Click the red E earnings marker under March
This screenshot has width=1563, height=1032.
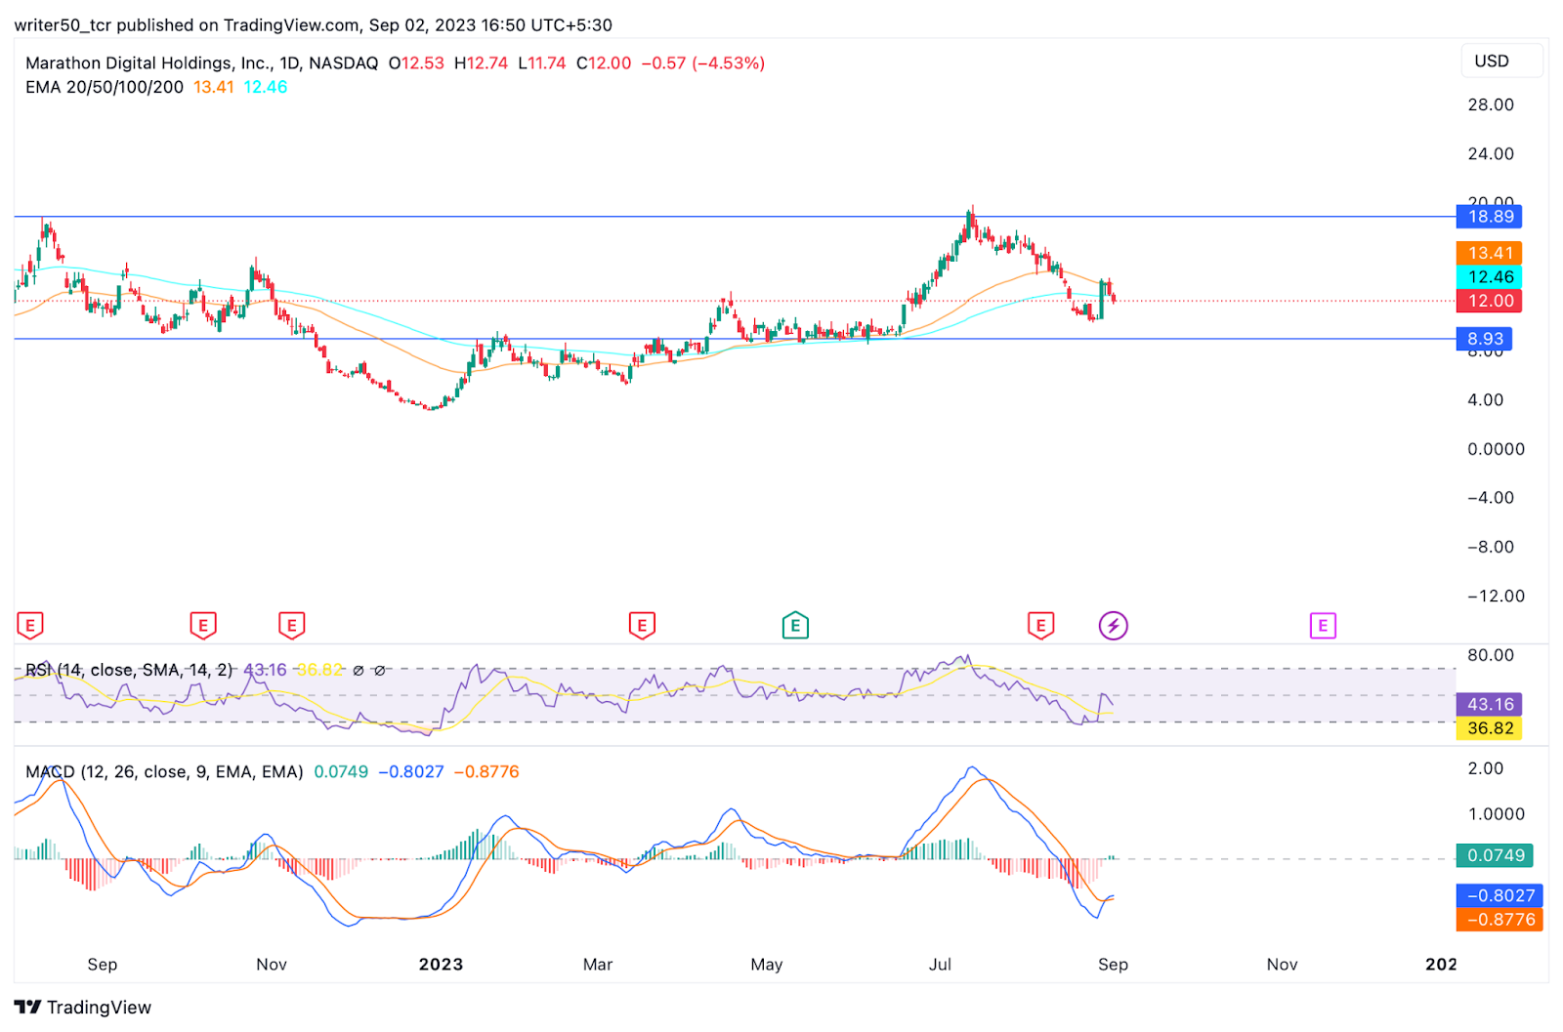pos(642,625)
